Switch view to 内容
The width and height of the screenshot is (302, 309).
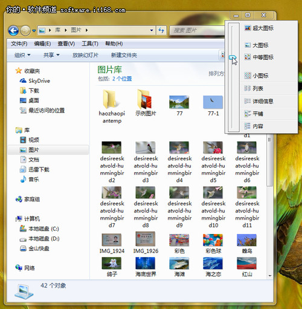pyautogui.click(x=254, y=126)
